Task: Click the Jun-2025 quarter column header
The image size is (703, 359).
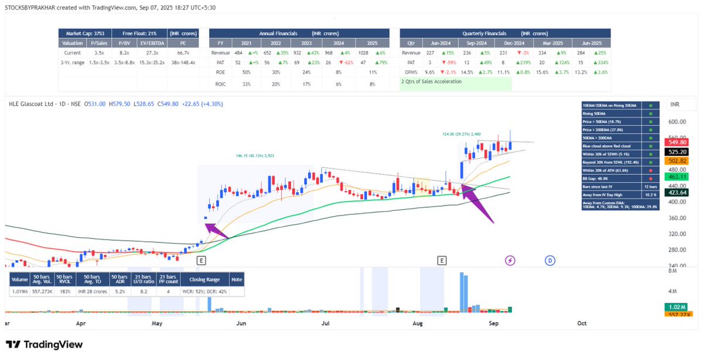Action: click(x=591, y=43)
